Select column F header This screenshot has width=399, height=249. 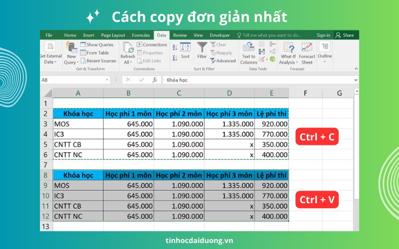click(x=305, y=93)
